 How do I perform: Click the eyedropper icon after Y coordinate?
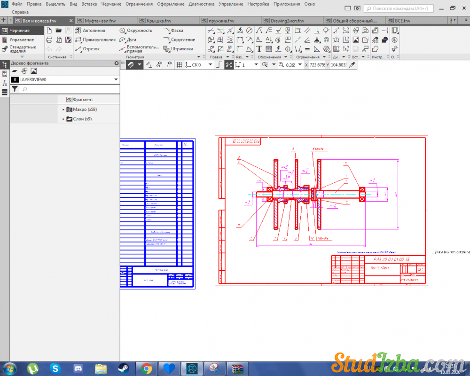(x=352, y=65)
